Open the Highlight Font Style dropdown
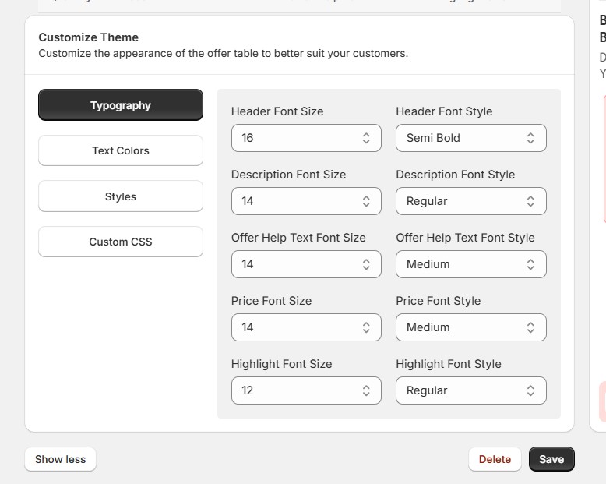 click(x=470, y=390)
